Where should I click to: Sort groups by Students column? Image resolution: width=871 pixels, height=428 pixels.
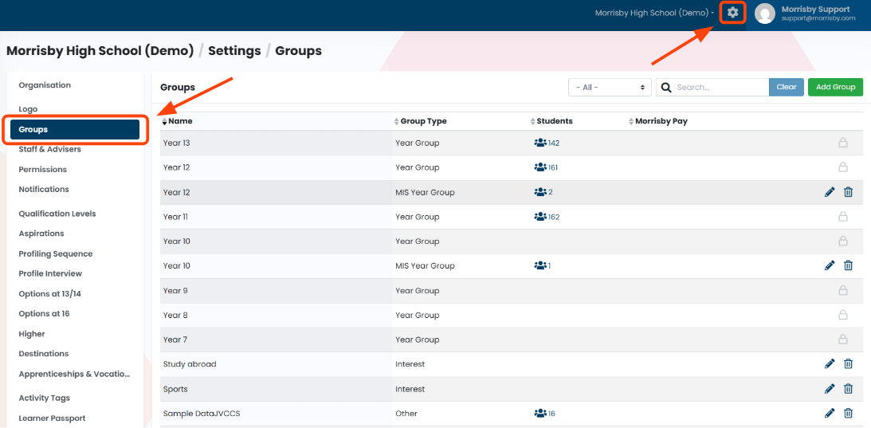[x=551, y=121]
